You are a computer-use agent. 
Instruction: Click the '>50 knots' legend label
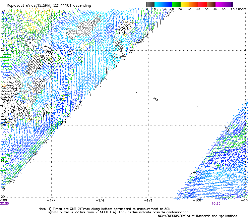(238, 9)
